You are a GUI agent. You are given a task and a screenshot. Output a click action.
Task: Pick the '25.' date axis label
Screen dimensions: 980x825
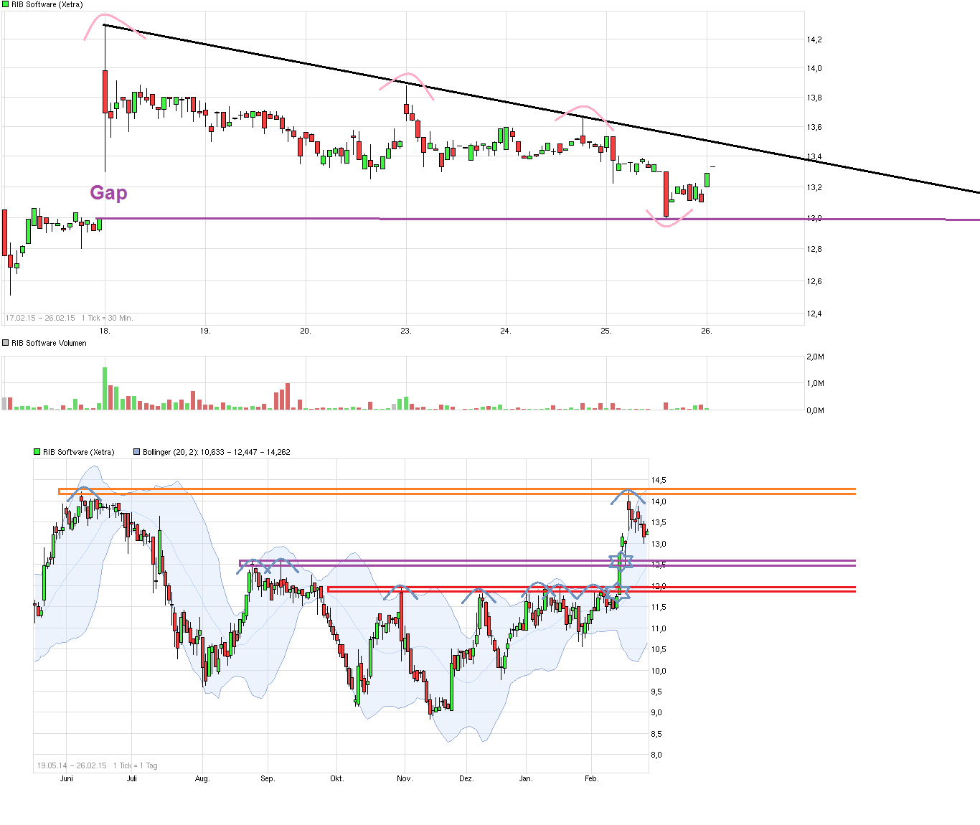pyautogui.click(x=606, y=331)
